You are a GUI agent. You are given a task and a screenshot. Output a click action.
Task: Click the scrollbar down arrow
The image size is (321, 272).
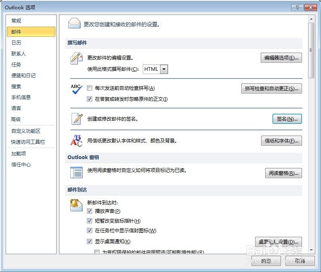(311, 250)
